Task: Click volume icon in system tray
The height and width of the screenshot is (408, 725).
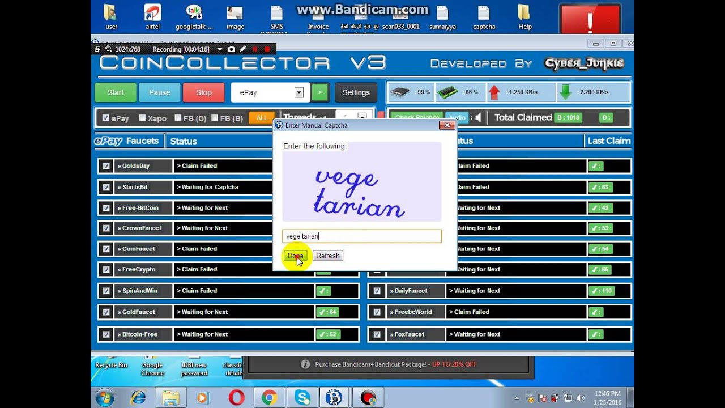Action: pos(580,398)
